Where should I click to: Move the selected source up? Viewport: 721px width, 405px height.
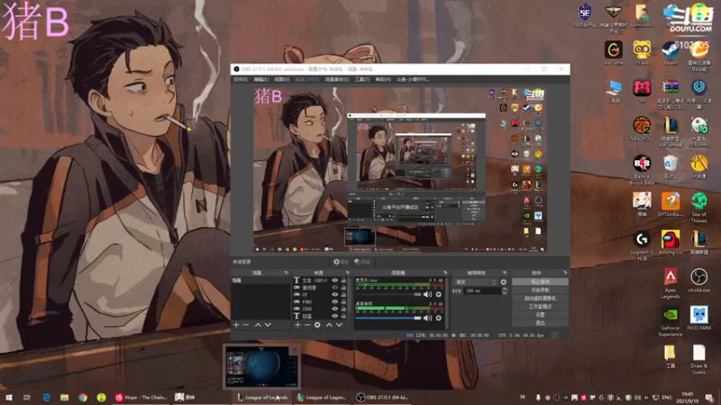(x=329, y=325)
